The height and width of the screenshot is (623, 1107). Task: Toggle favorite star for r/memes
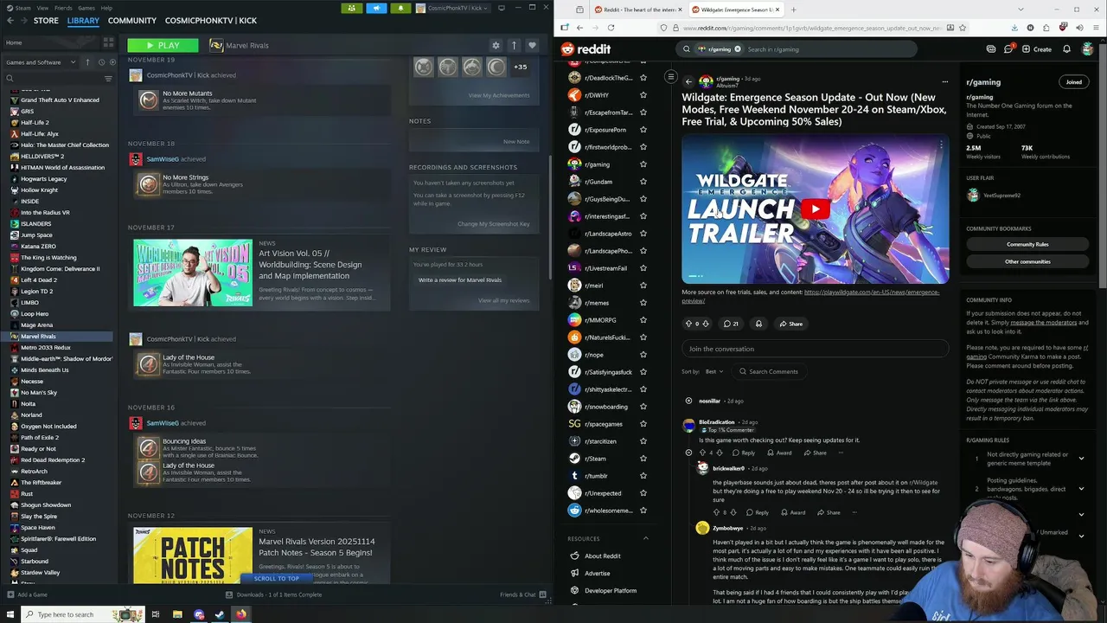tap(643, 303)
